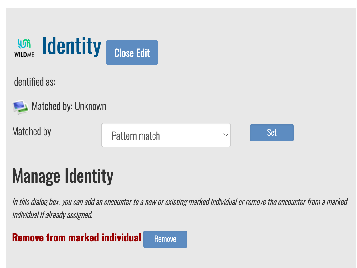357x268 pixels.
Task: Click the "individual if already assigned." line
Action: (x=52, y=215)
